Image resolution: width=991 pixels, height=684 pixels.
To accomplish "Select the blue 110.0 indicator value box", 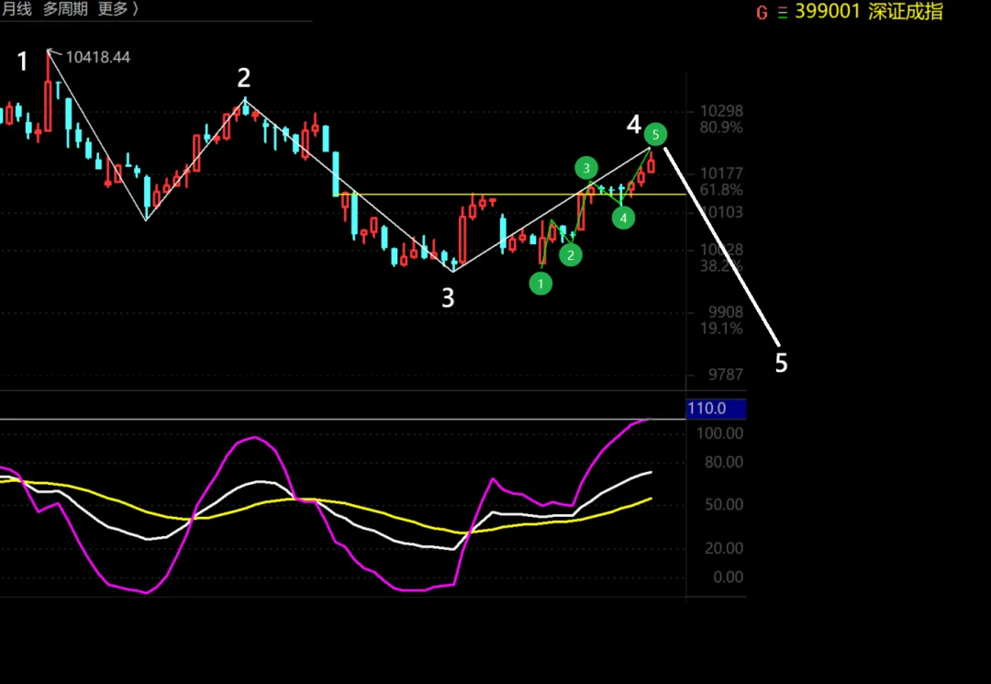I will tap(716, 409).
